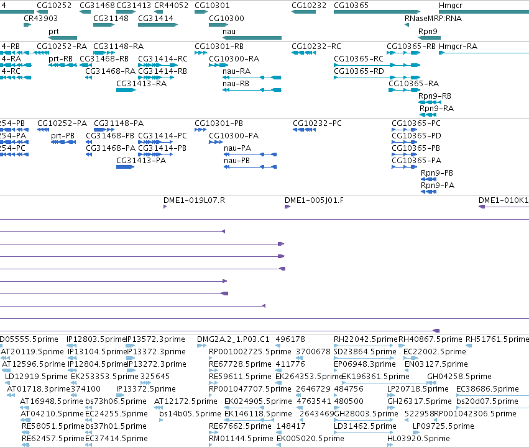Click the CG31414-RC transcript label
Screen dimensions: 529x448
163,58
